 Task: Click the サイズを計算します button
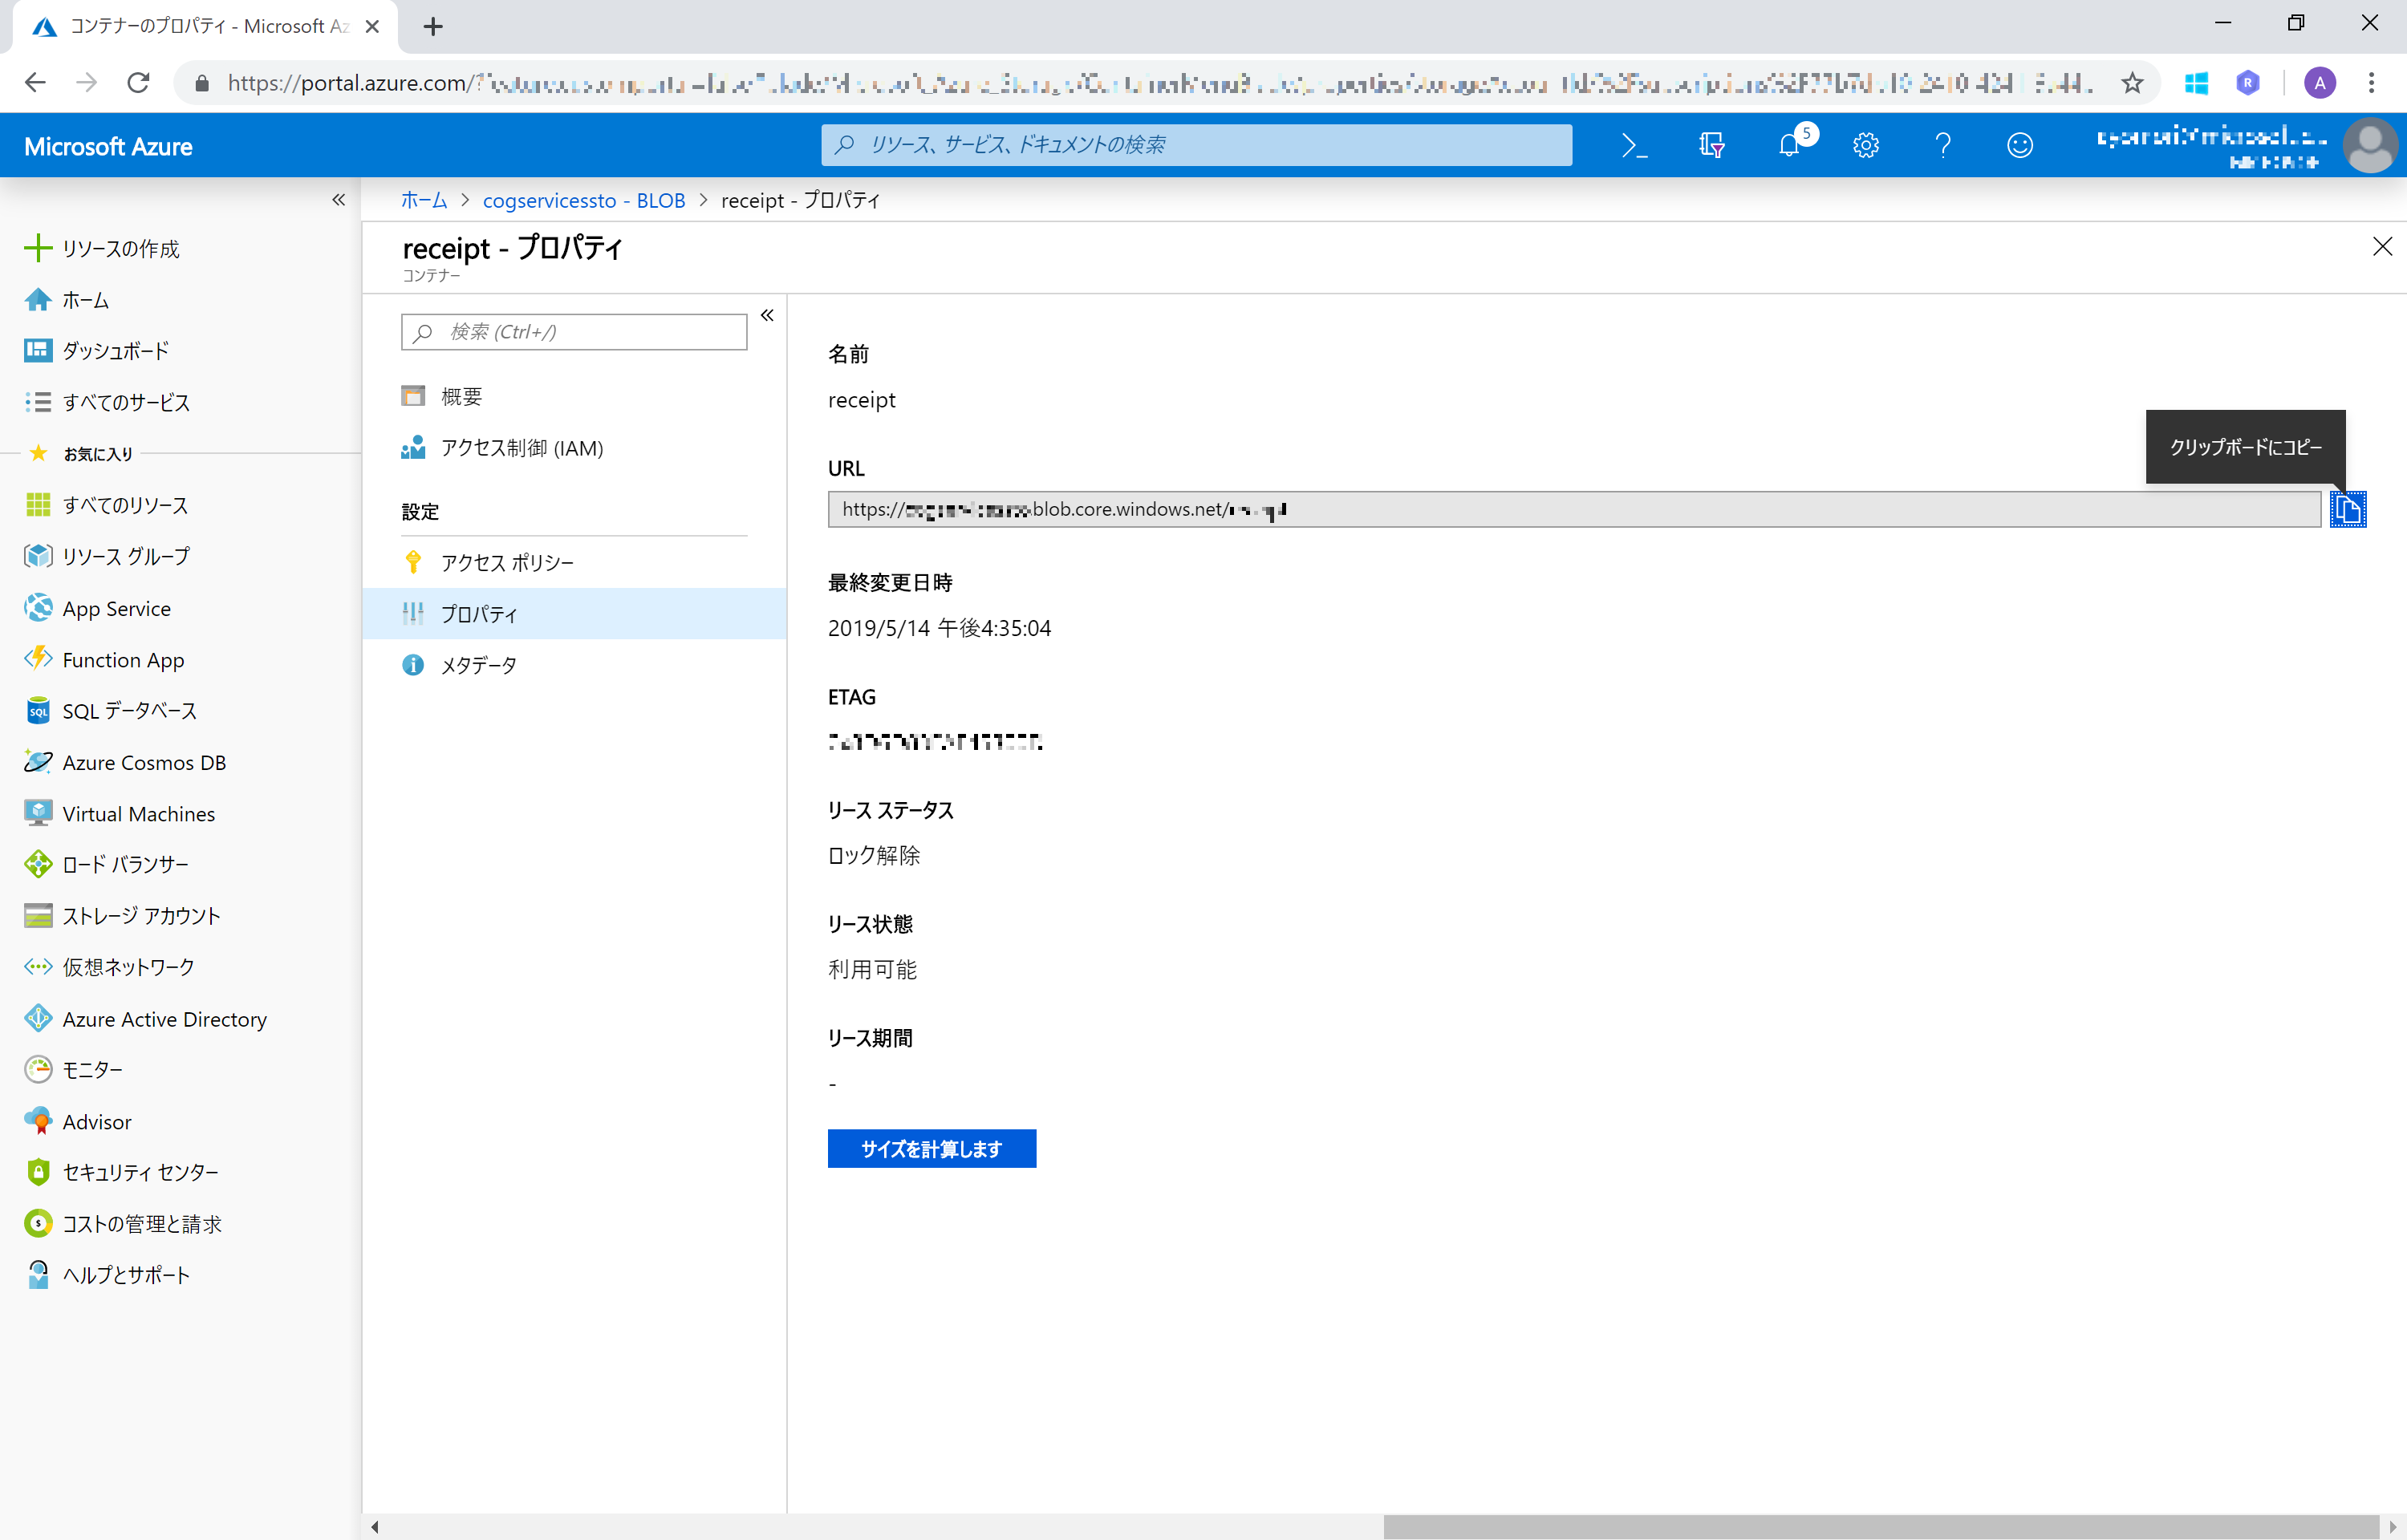tap(931, 1148)
